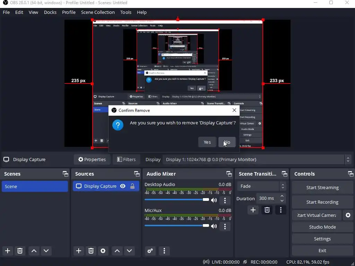The height and width of the screenshot is (266, 355).
Task: Open the Profile menu
Action: 69,12
